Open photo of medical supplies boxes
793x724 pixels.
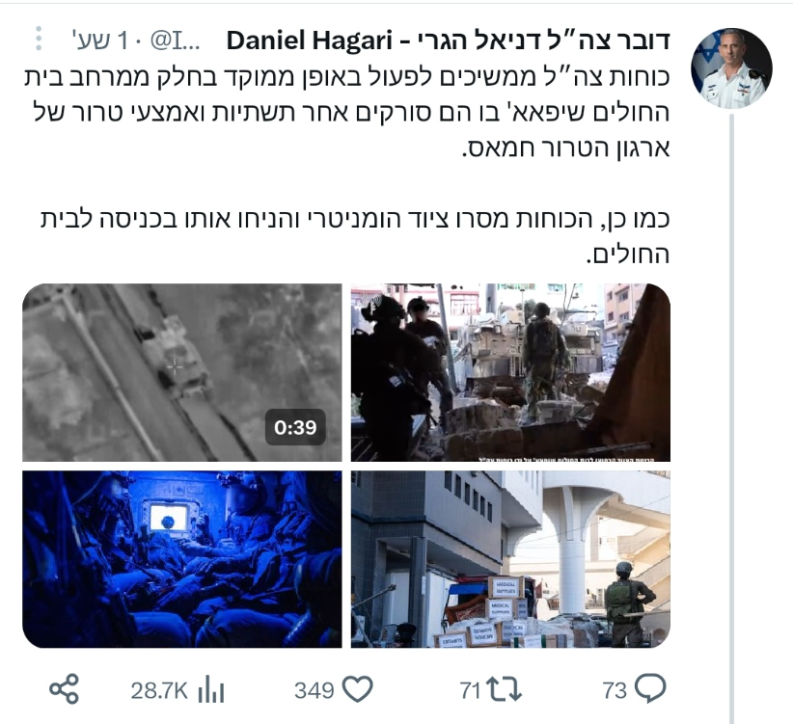(x=510, y=559)
